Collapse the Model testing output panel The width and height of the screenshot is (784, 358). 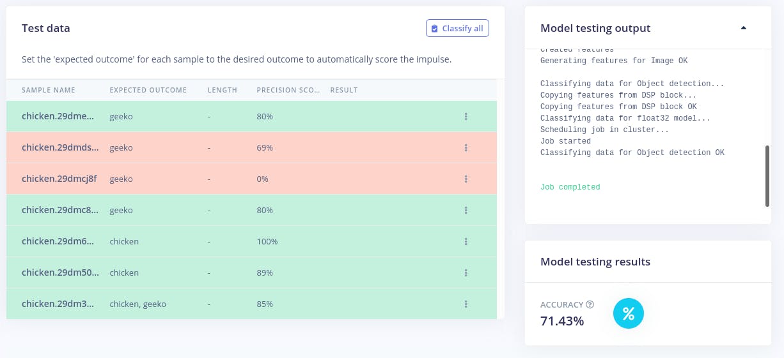coord(743,28)
